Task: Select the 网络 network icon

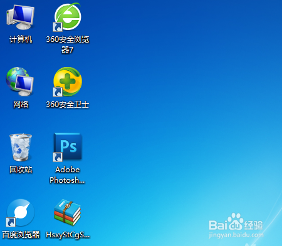Action: (x=20, y=82)
